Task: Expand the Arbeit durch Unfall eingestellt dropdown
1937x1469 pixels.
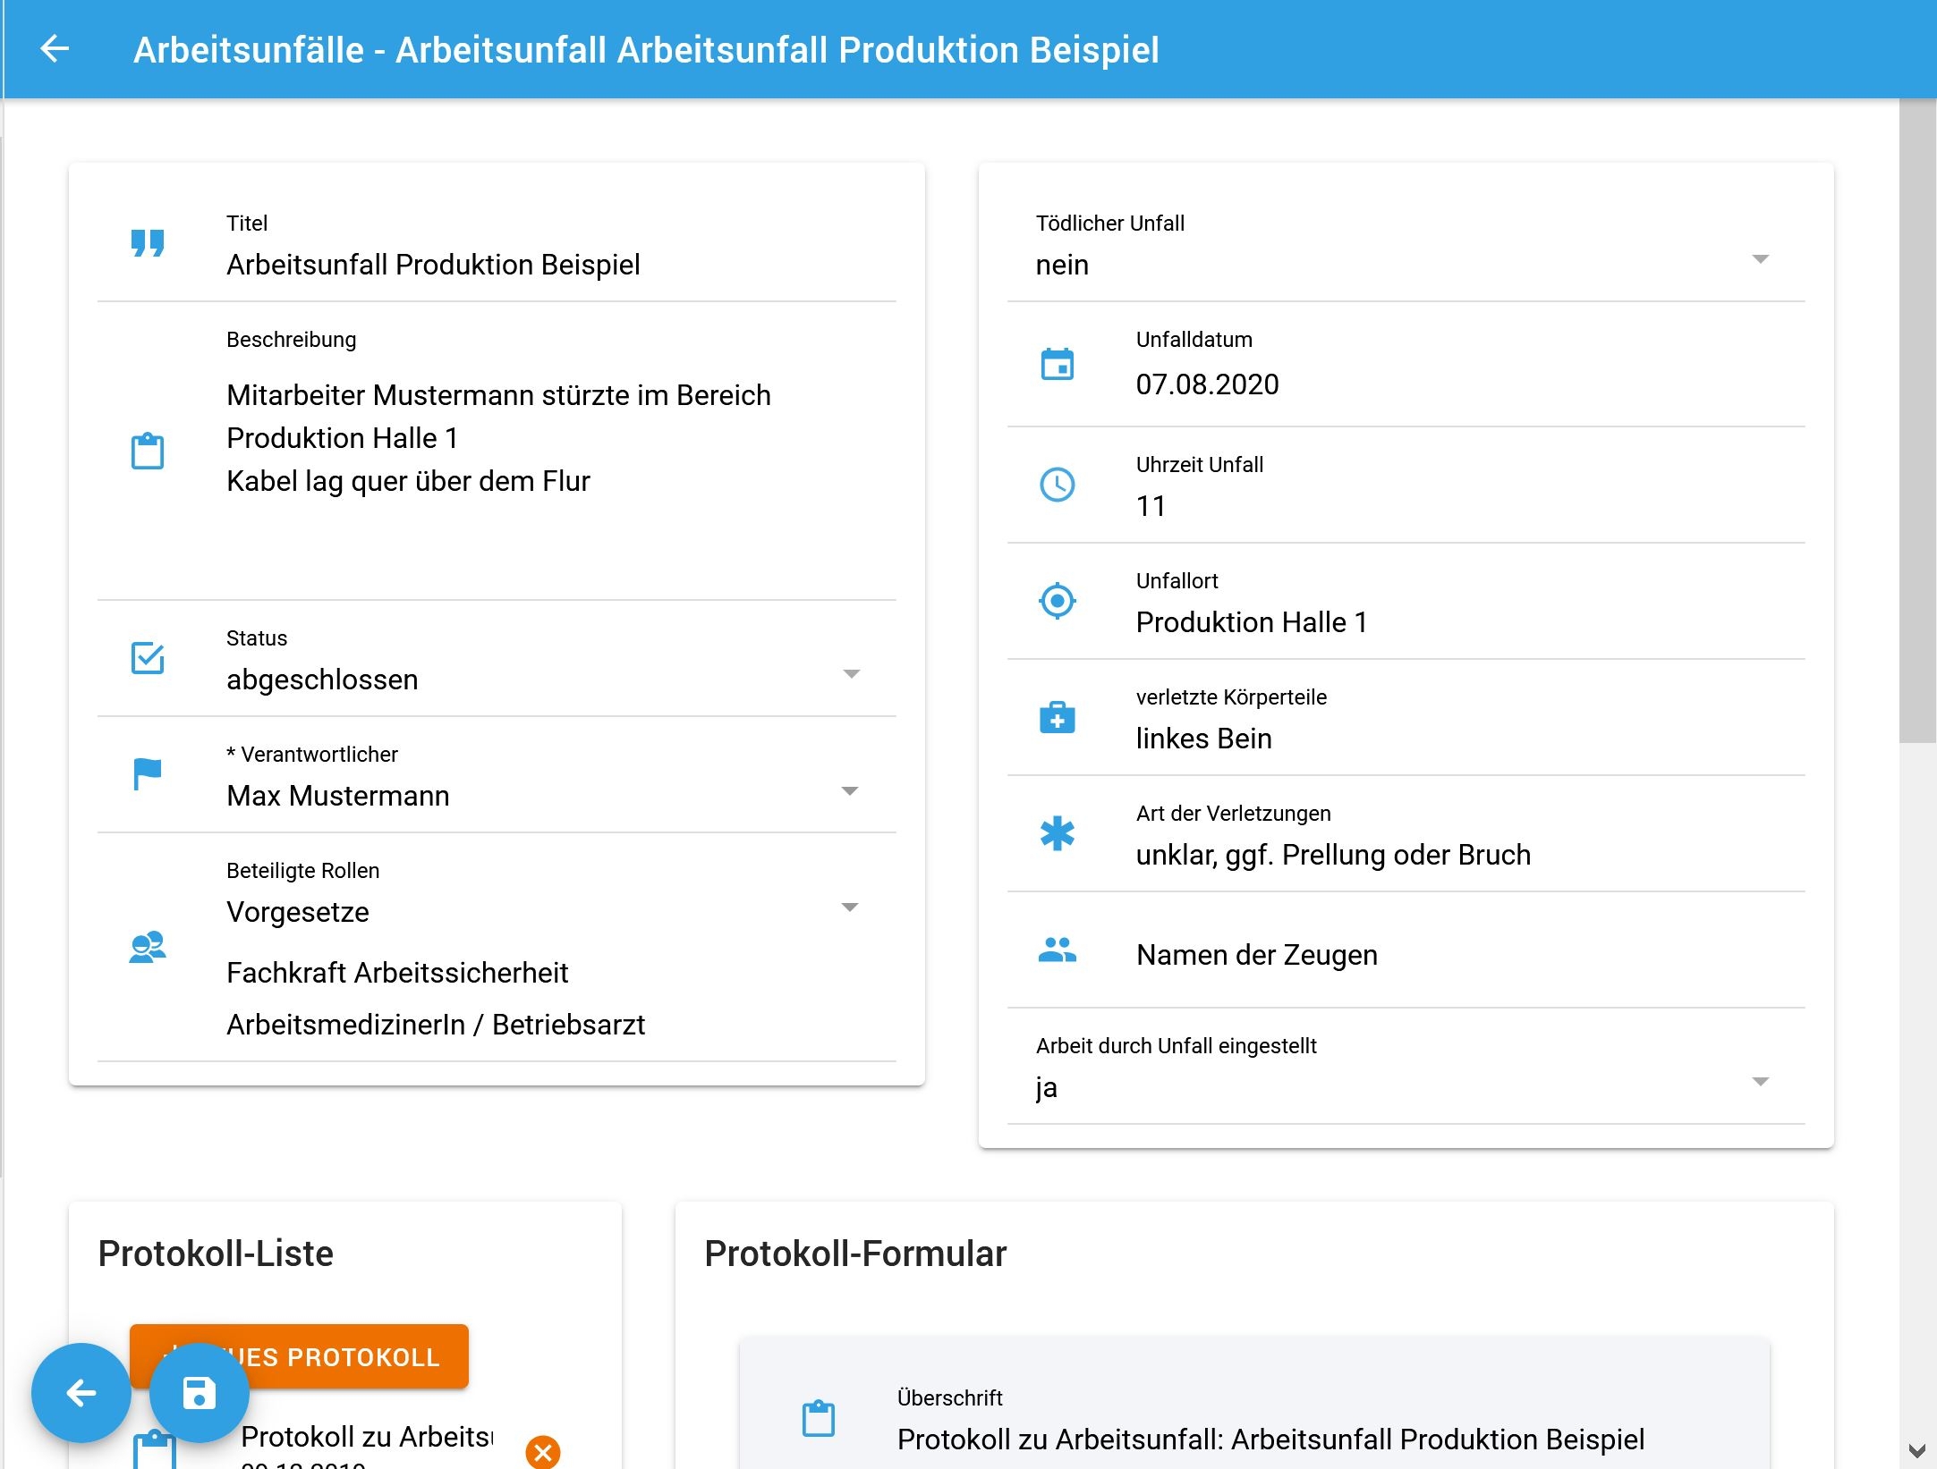Action: (x=1760, y=1082)
